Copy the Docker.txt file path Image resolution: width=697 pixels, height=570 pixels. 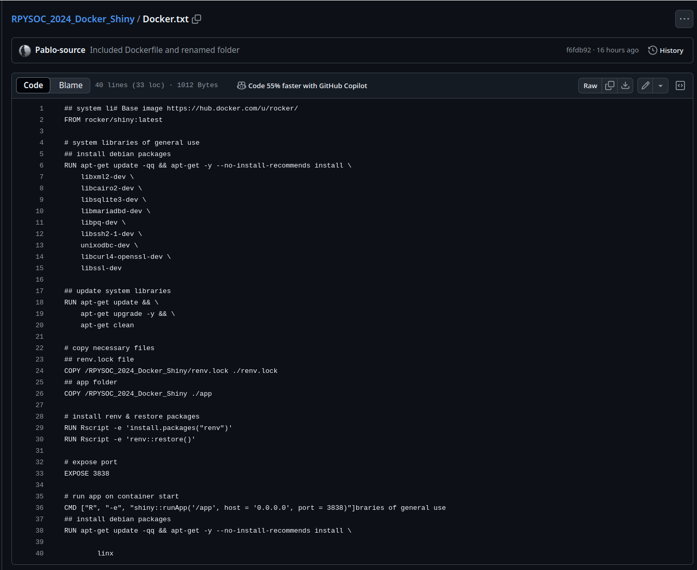tap(197, 19)
